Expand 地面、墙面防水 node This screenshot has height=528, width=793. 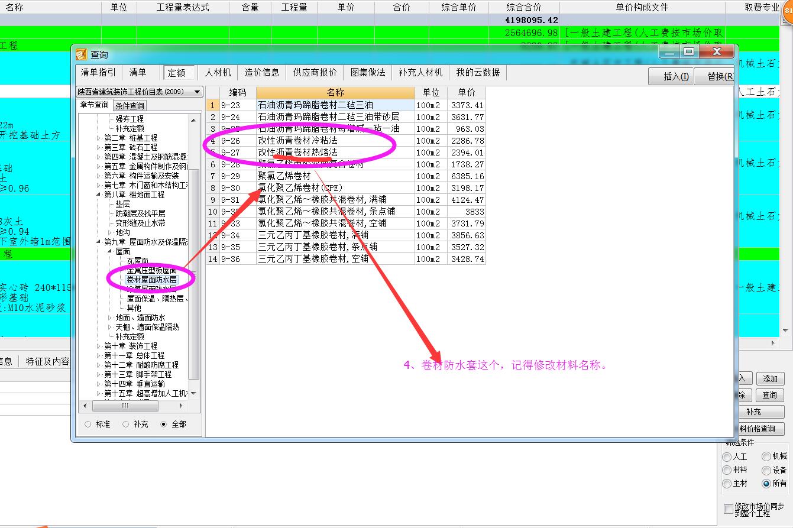110,318
